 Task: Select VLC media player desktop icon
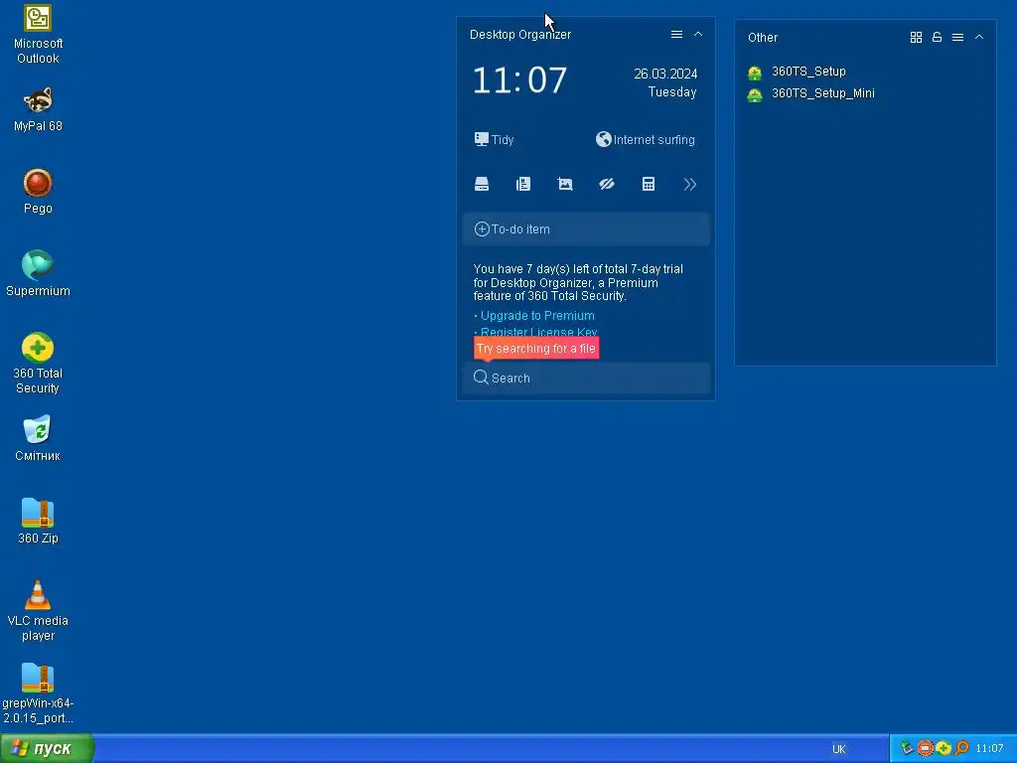pyautogui.click(x=38, y=611)
